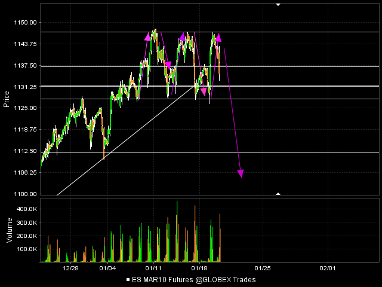382x287 pixels.
Task: Click the white legend square icon
Action: coord(128,279)
